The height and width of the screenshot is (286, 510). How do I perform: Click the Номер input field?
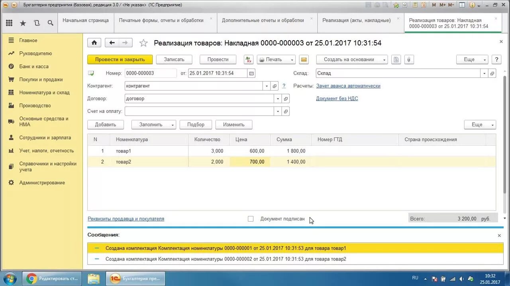151,73
